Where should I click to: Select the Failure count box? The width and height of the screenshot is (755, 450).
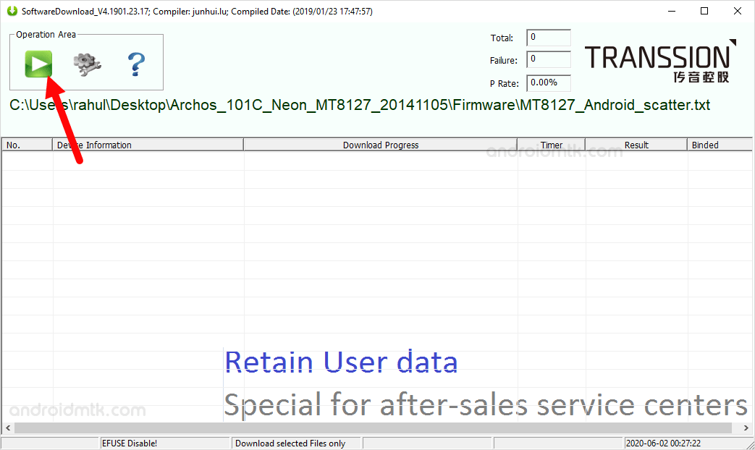tap(548, 60)
